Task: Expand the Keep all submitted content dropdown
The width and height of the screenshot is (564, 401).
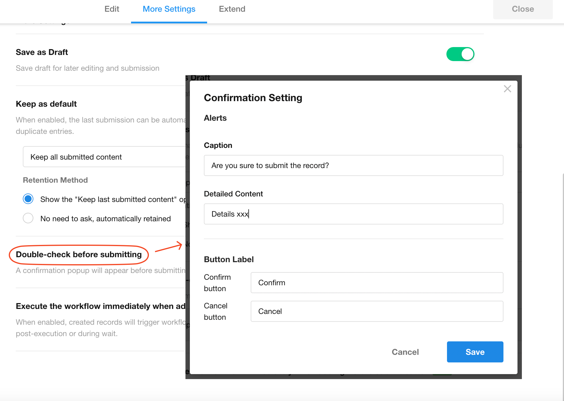Action: pyautogui.click(x=104, y=157)
